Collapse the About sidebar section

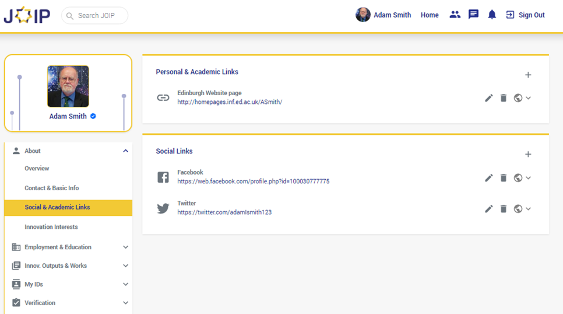pos(125,151)
